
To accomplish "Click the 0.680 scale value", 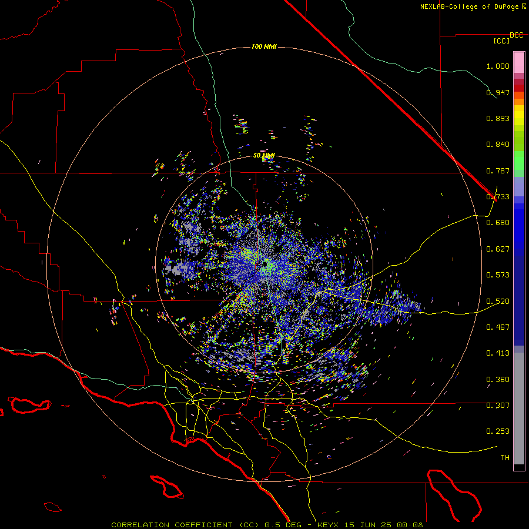I will tap(498, 223).
